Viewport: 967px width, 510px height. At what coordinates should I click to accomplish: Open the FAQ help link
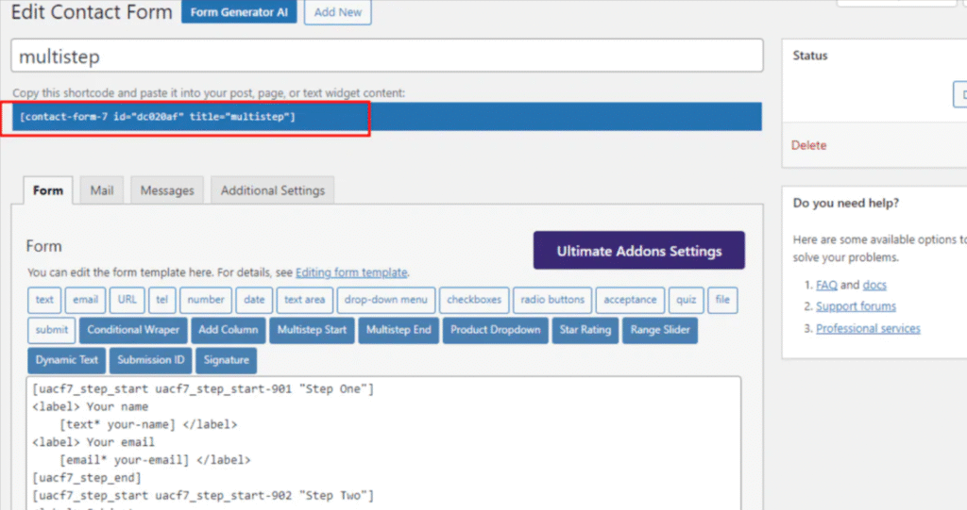click(x=826, y=286)
